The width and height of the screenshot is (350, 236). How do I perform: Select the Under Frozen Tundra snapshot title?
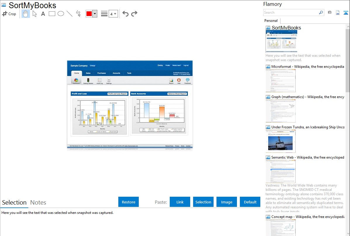point(308,127)
